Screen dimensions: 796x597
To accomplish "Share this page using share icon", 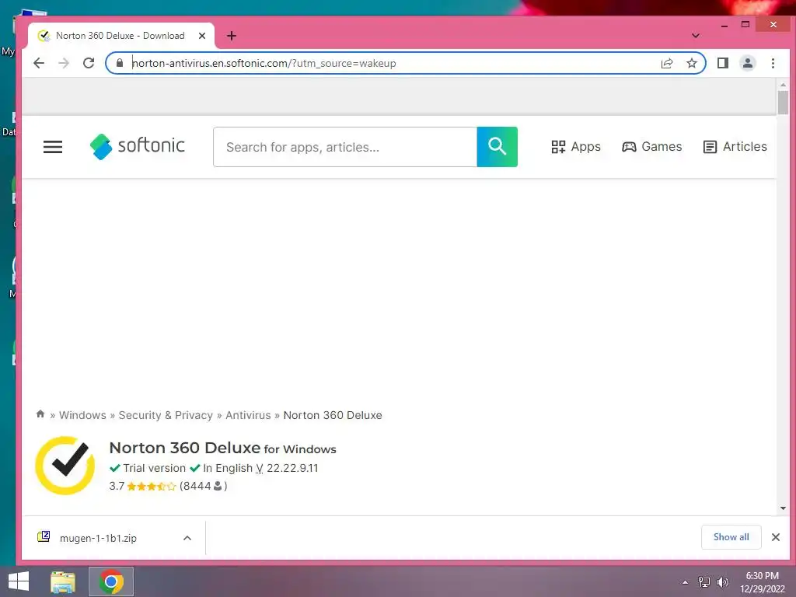I will tap(667, 63).
